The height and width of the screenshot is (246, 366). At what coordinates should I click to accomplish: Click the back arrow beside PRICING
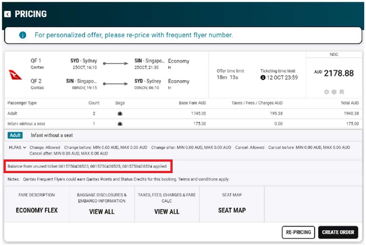coord(8,14)
